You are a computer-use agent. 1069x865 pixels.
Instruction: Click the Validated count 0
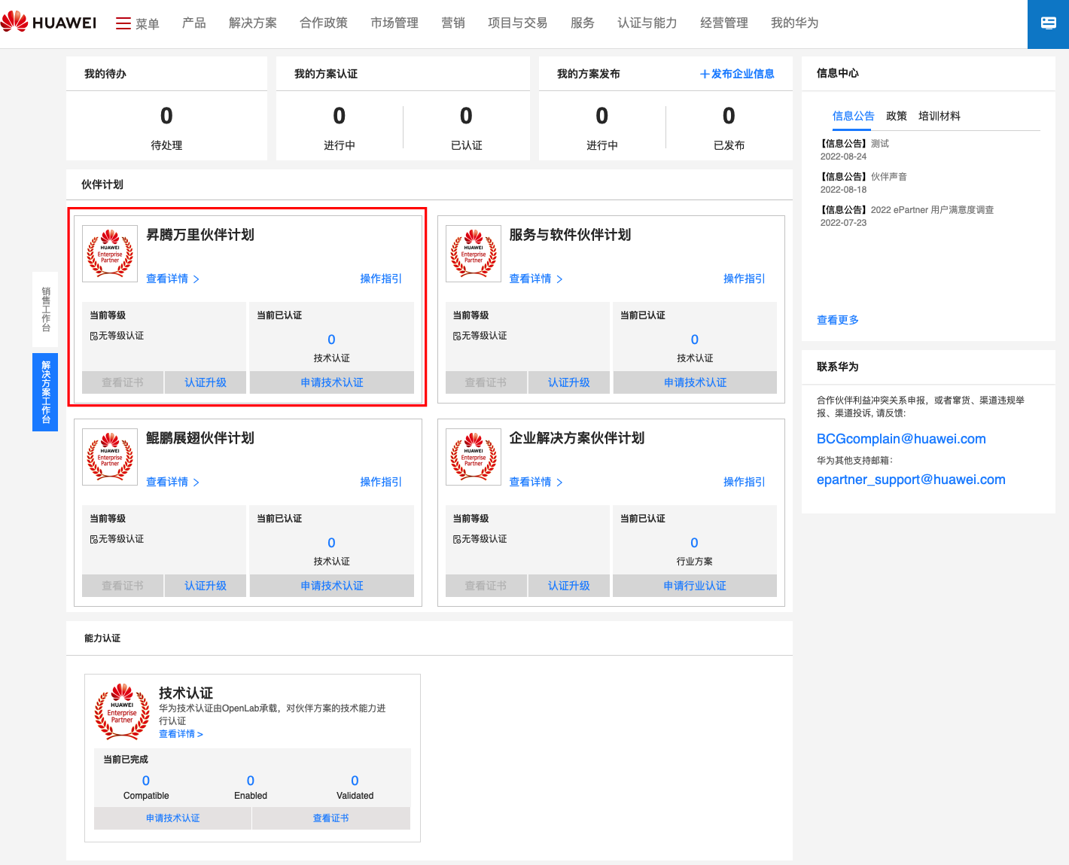355,781
